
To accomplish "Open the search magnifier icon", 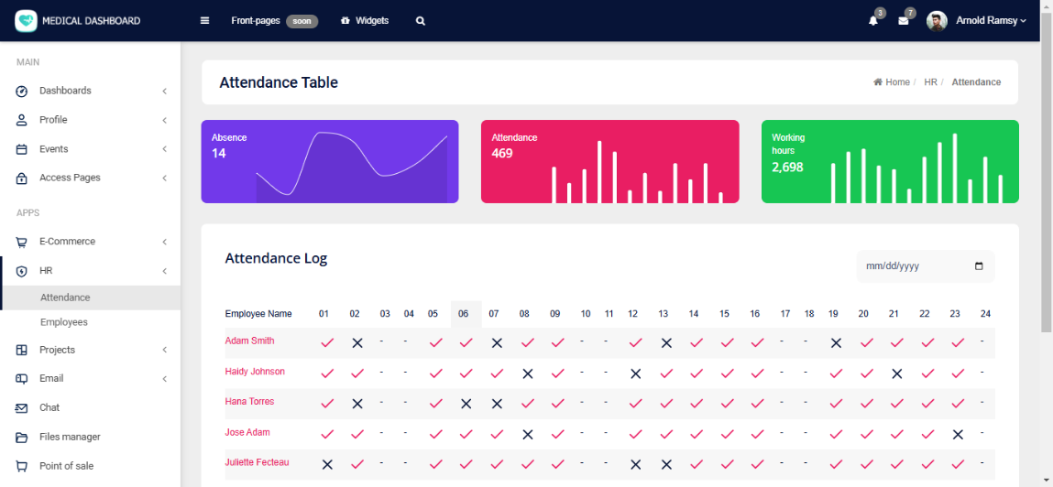I will [x=421, y=21].
